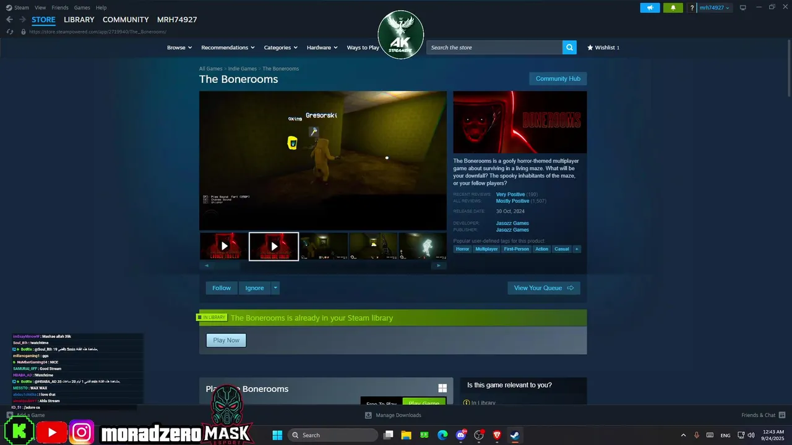Open Discord from the taskbar

click(x=460, y=435)
